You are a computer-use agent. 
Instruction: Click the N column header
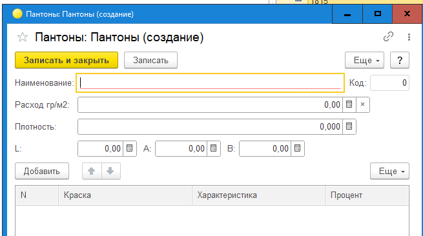[x=37, y=195]
